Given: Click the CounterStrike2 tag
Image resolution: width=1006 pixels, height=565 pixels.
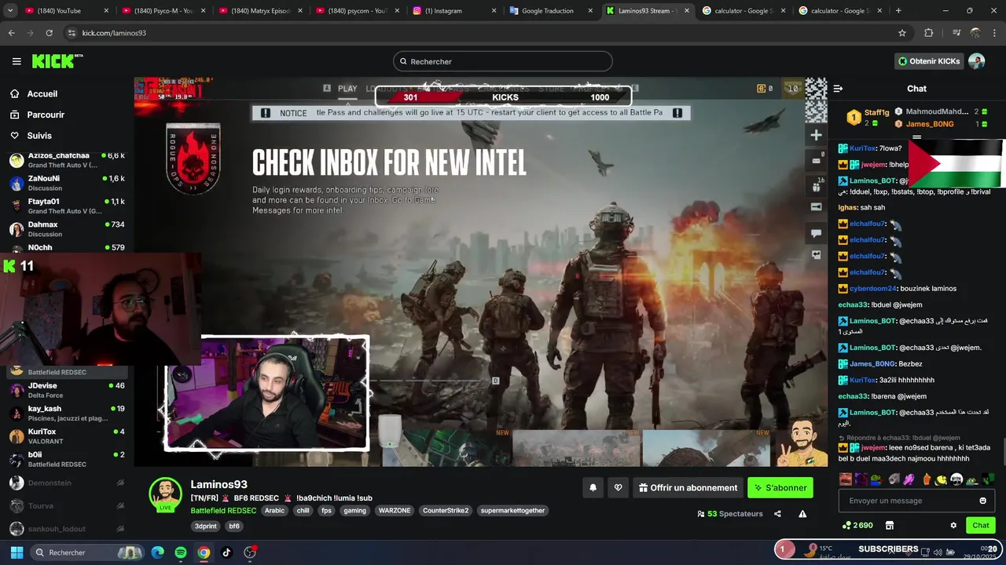Looking at the screenshot, I should 446,510.
